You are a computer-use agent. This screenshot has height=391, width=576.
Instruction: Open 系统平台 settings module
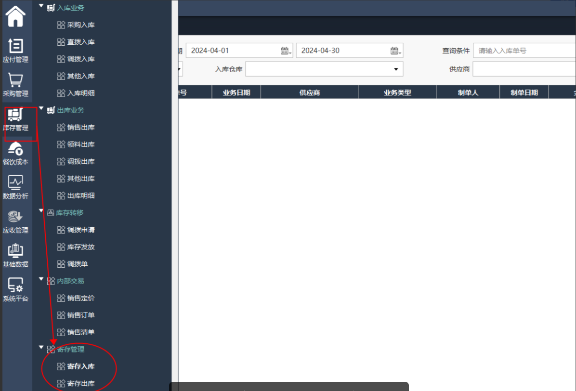pos(15,290)
